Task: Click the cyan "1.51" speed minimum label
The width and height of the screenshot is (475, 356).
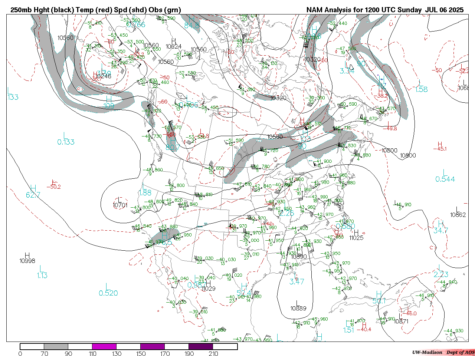Action: [x=349, y=330]
